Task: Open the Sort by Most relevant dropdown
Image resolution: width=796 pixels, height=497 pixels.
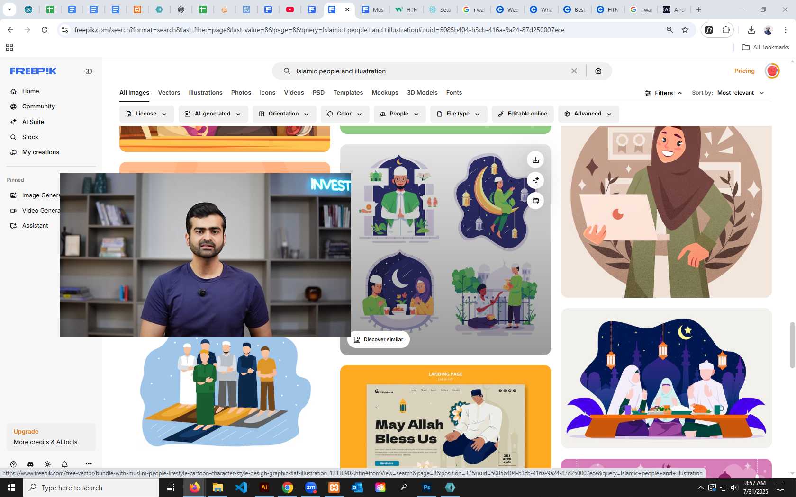Action: click(741, 93)
